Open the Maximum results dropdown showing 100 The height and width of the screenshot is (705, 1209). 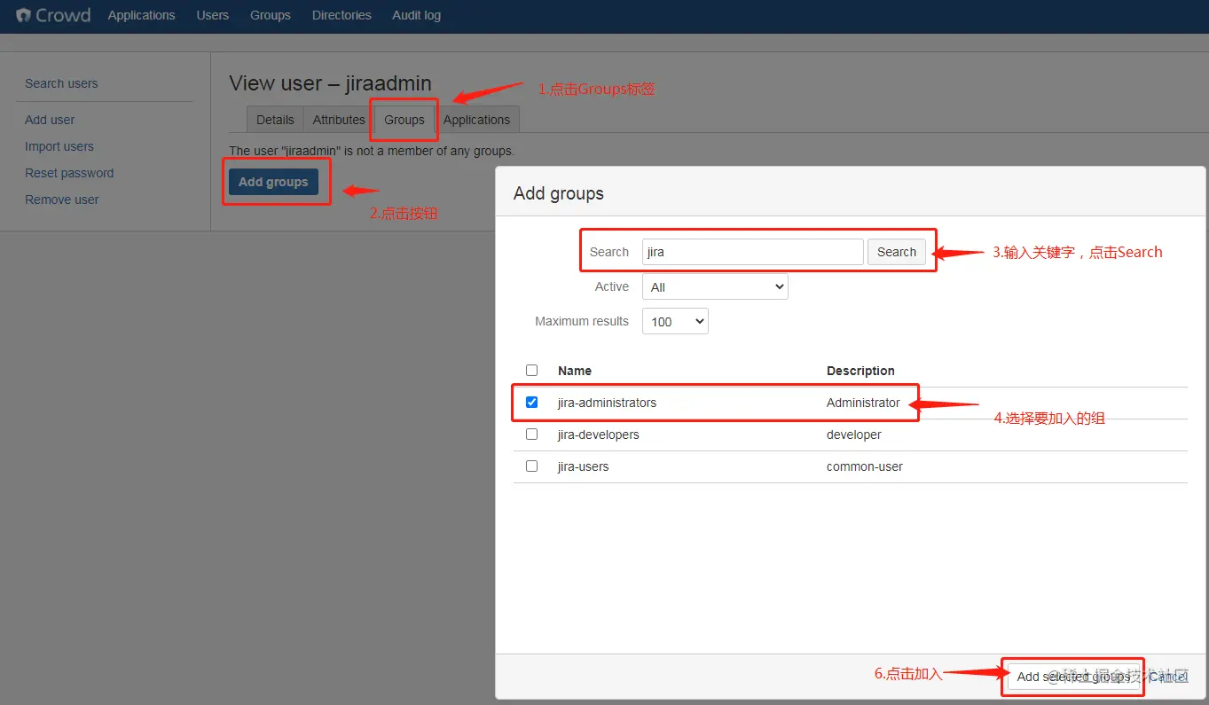click(675, 321)
